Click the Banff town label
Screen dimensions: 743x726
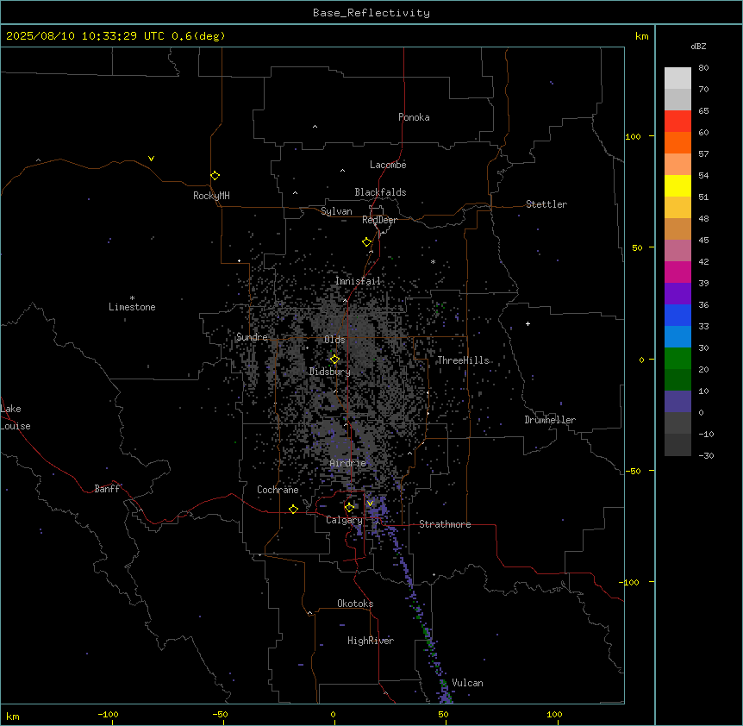tap(107, 489)
